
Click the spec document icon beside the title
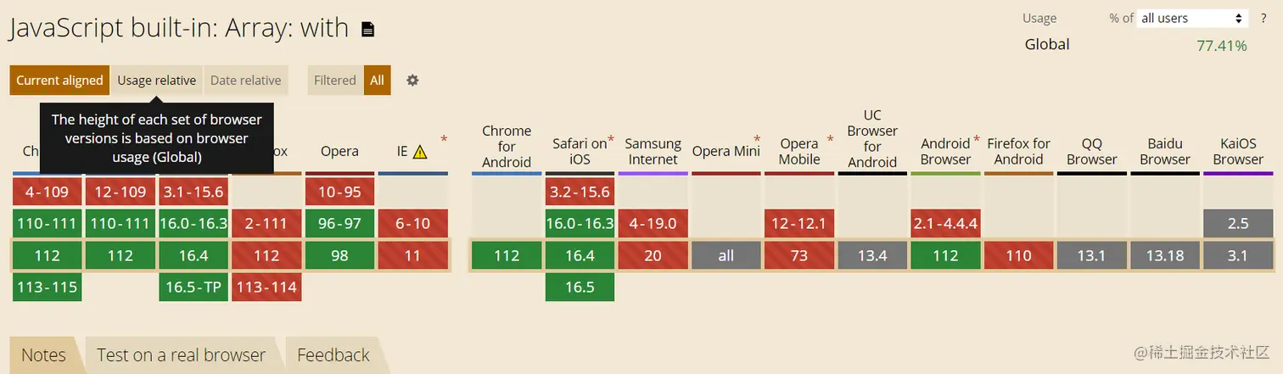click(x=367, y=30)
